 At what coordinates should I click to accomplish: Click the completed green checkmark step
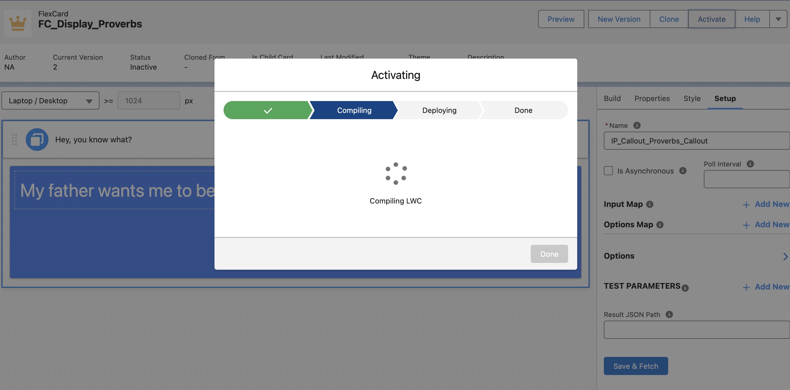(x=267, y=110)
